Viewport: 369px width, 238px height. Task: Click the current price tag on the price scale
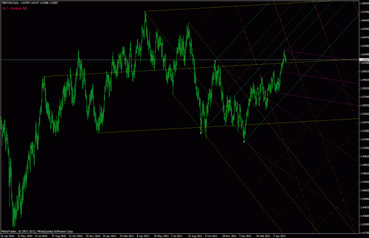point(364,60)
